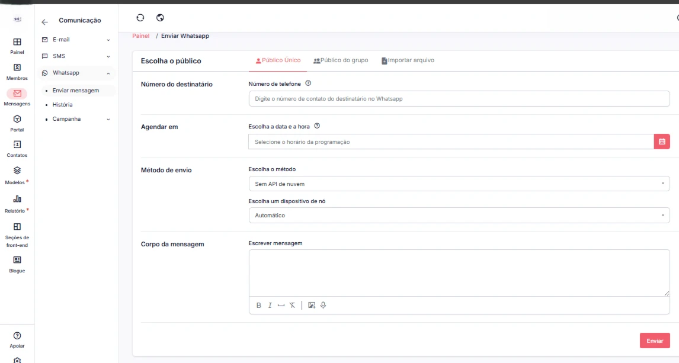Screen dimensions: 679x363
Task: Toggle bold formatting in message editor
Action: [x=258, y=306]
